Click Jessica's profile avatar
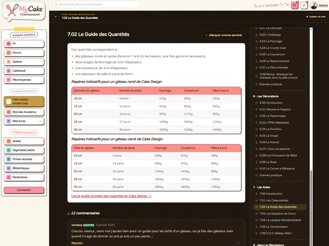329x246 pixels. click(314, 5)
